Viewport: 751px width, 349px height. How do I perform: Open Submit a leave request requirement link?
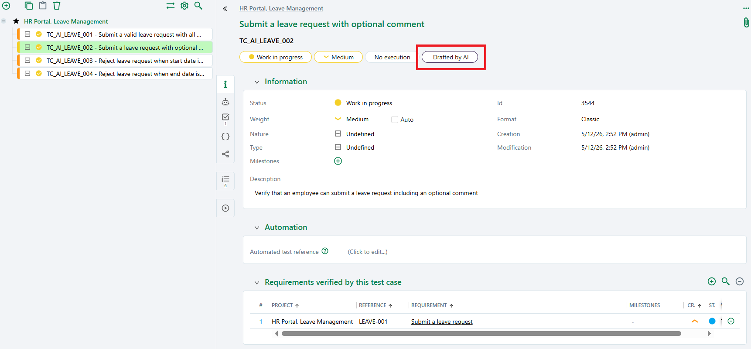coord(442,322)
